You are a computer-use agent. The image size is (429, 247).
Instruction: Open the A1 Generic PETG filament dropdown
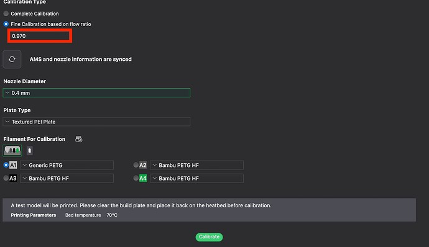[67, 165]
